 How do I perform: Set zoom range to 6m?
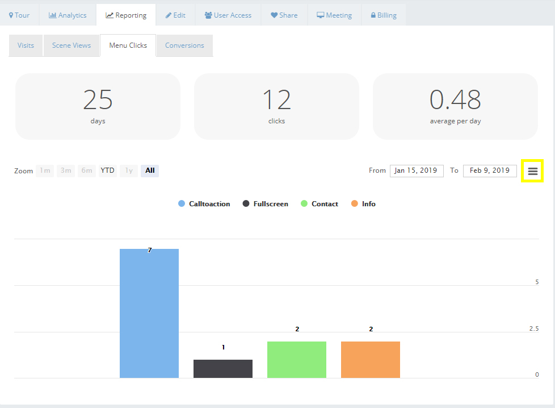[x=87, y=170]
